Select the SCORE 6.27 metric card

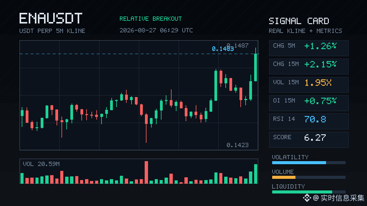coord(309,140)
